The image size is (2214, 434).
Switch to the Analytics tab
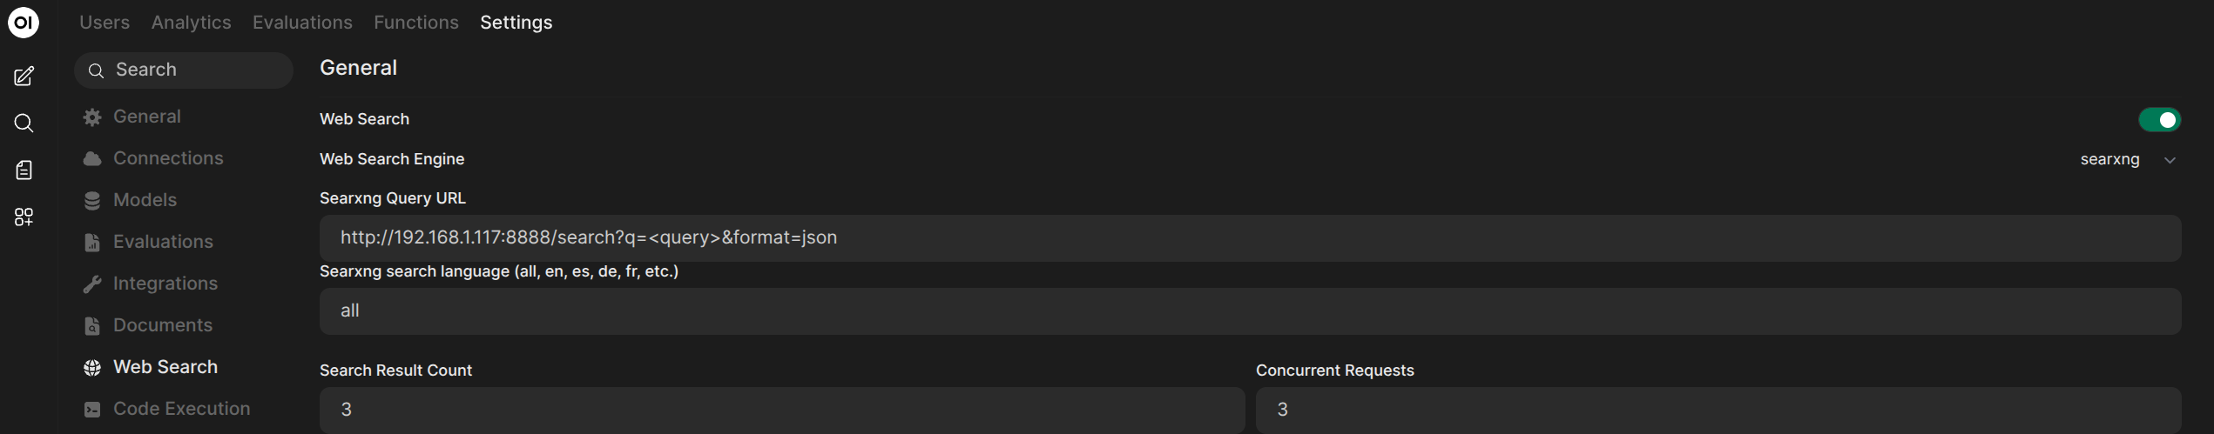[191, 23]
